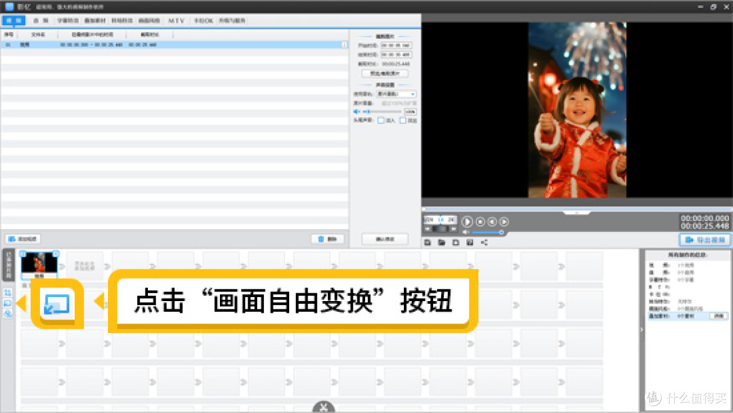Open the 画面风格 tab
Screen dimensions: 733x413
(x=149, y=20)
